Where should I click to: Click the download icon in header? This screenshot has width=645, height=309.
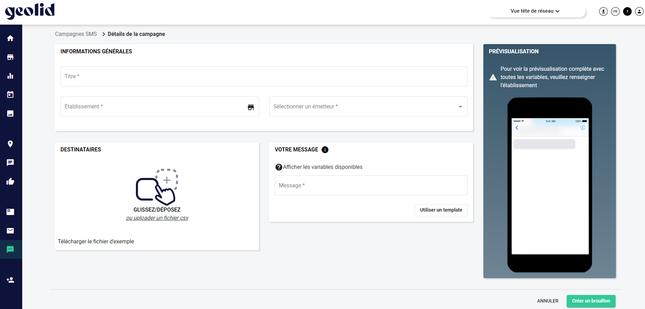point(603,11)
